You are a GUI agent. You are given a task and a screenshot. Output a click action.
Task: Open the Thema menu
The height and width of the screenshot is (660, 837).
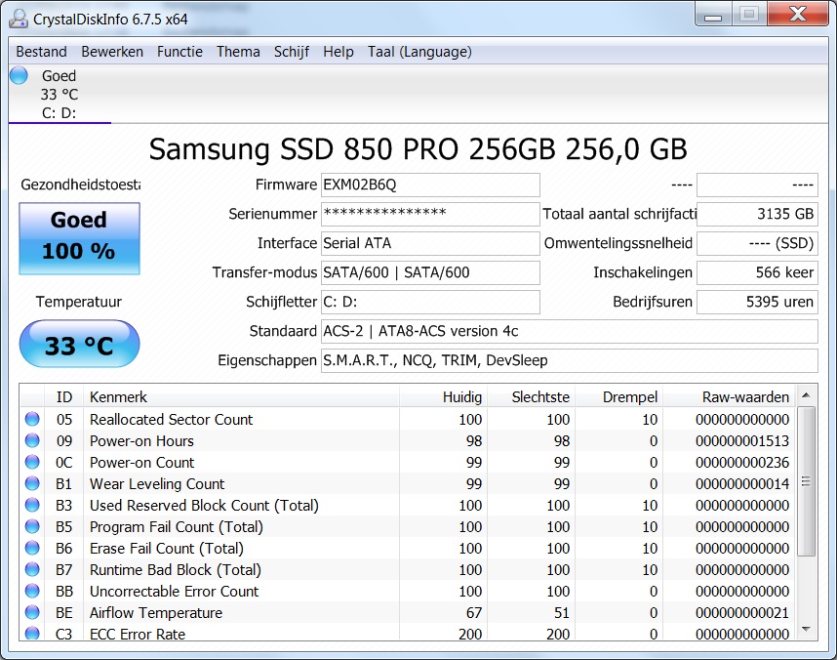(x=238, y=52)
